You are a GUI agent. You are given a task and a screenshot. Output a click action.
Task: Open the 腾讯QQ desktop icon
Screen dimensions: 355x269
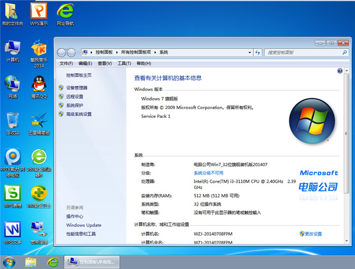(x=39, y=85)
